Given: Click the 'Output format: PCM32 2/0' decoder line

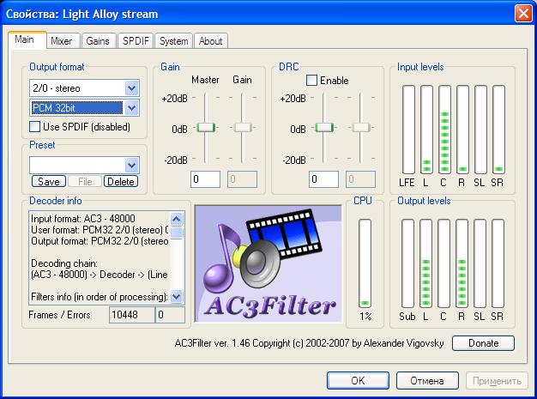Looking at the screenshot, I should click(x=100, y=241).
